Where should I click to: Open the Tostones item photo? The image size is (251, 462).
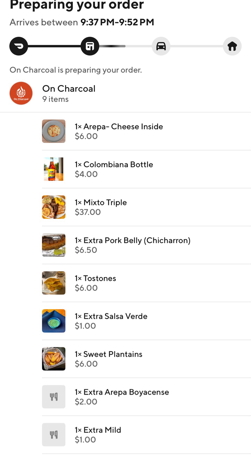tap(54, 283)
